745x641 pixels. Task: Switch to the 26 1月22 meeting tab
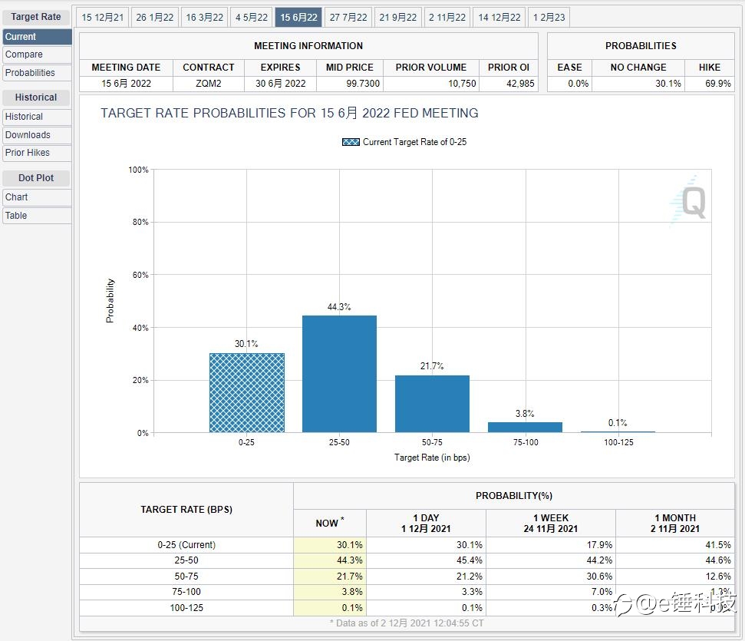(155, 18)
